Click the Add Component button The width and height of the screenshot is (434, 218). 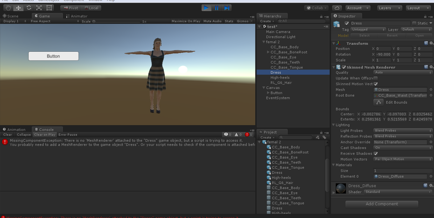382,204
